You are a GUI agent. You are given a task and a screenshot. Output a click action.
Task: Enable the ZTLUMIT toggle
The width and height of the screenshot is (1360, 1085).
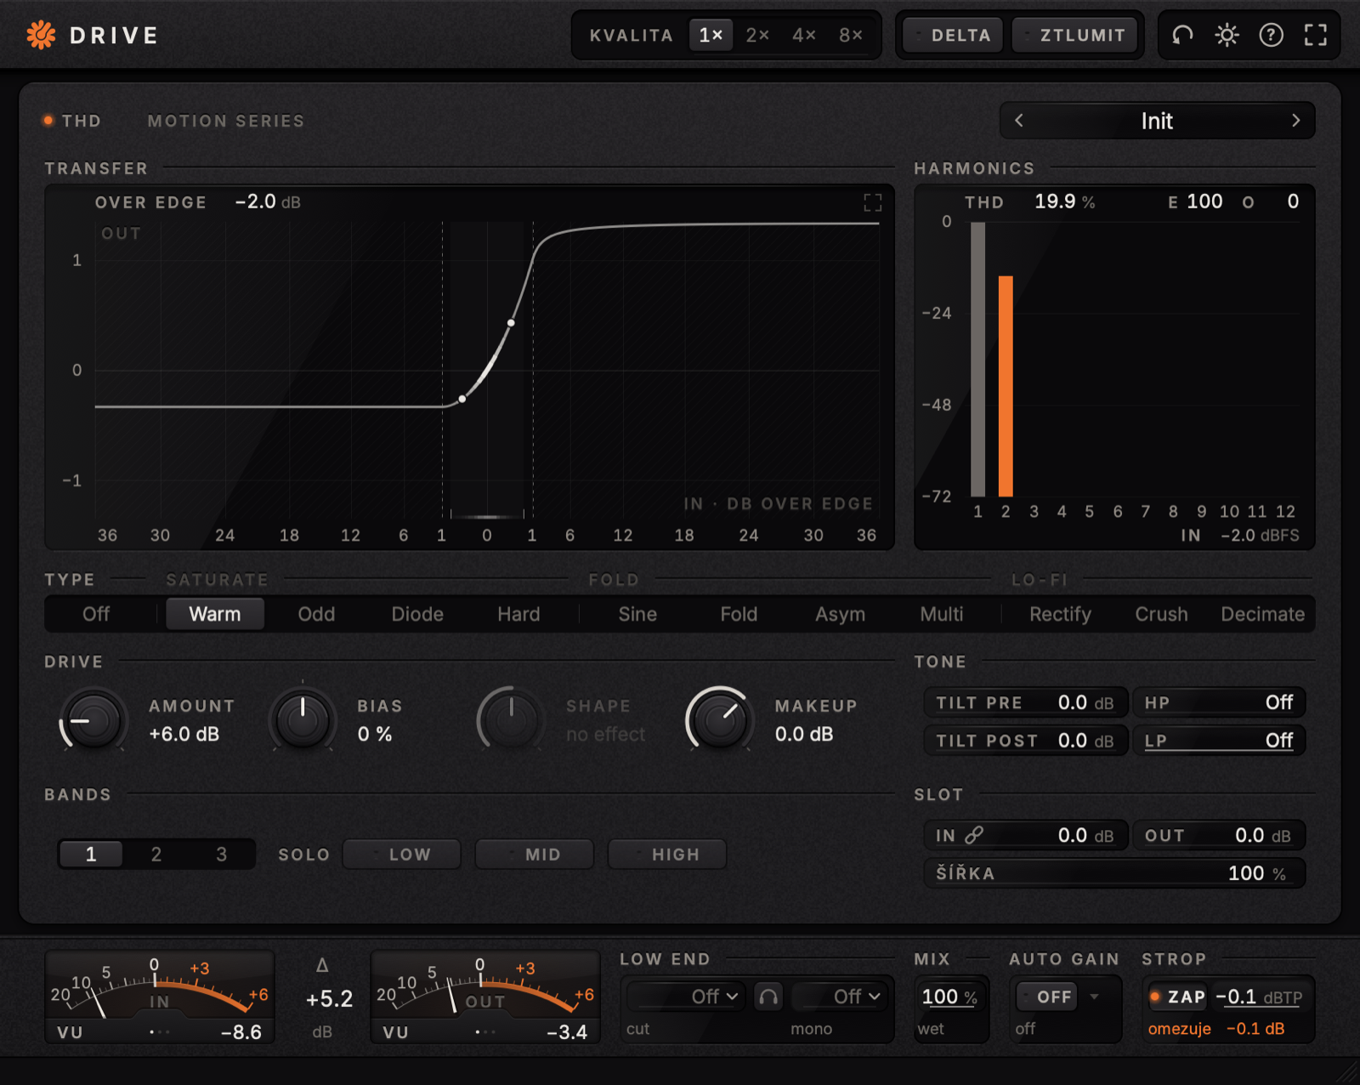click(x=1074, y=35)
